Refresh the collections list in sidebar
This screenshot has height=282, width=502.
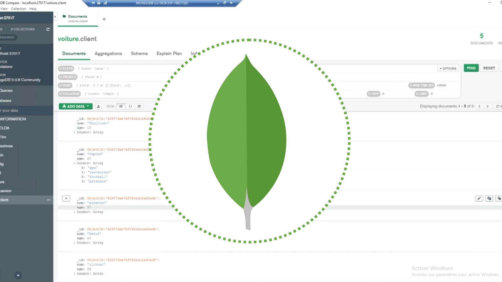pos(48,29)
